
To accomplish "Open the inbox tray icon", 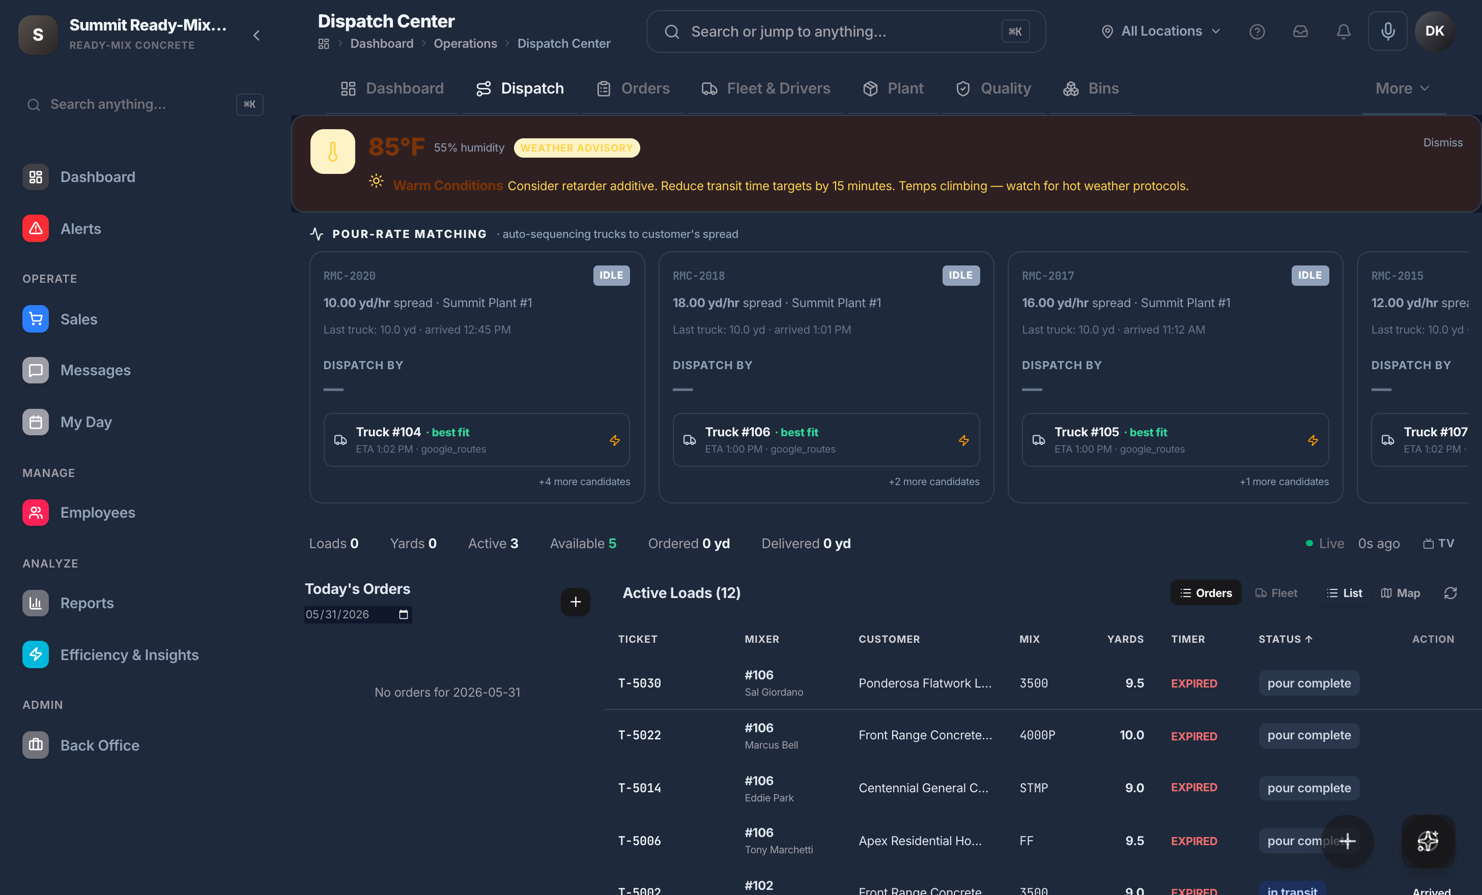I will pyautogui.click(x=1300, y=31).
